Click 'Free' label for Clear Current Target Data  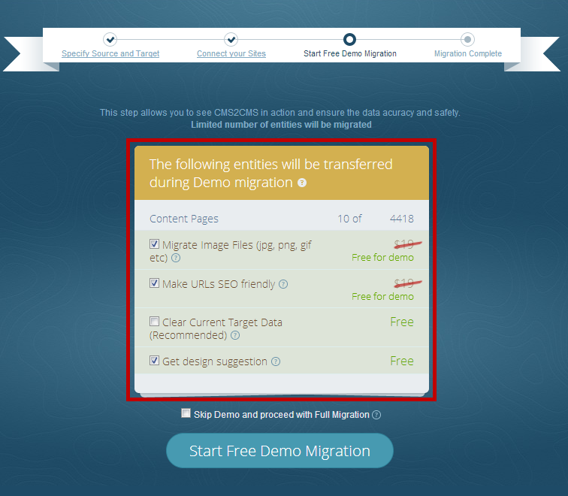[x=402, y=322]
